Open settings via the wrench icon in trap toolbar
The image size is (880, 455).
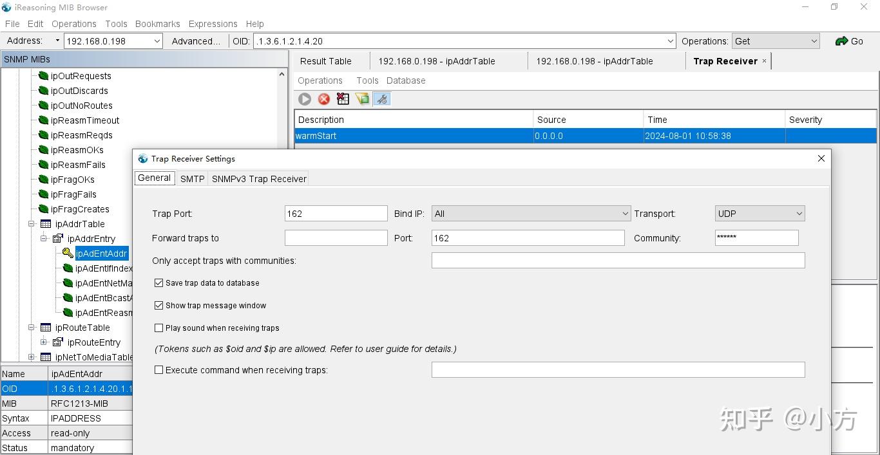[x=382, y=98]
